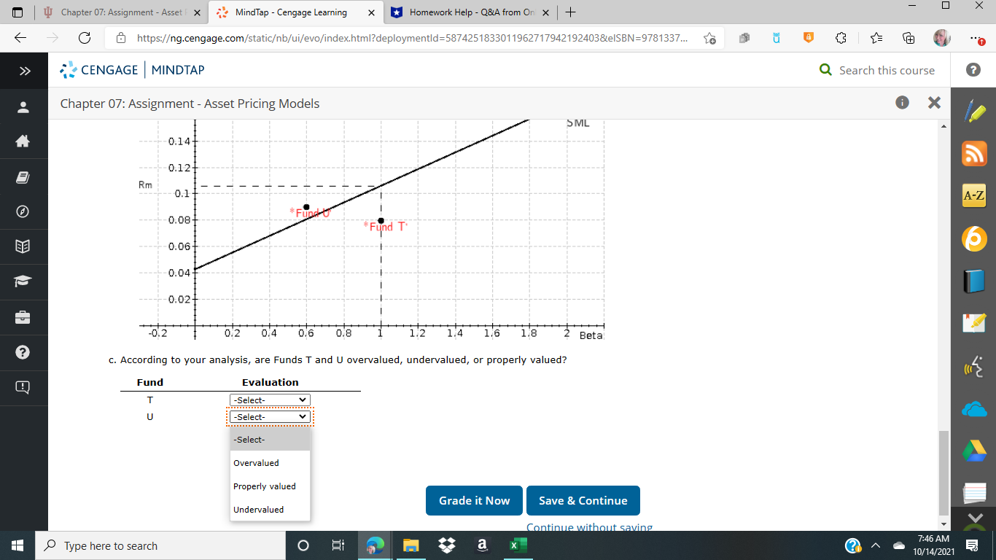This screenshot has width=996, height=560.
Task: Go back to the previous page
Action: tap(20, 38)
